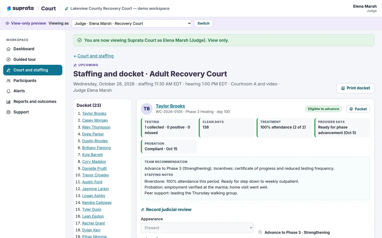This screenshot has width=382, height=238.
Task: Open Reports and outcomes in sidebar
Action: click(33, 102)
